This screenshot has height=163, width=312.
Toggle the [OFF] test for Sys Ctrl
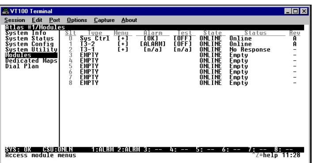[x=183, y=38]
